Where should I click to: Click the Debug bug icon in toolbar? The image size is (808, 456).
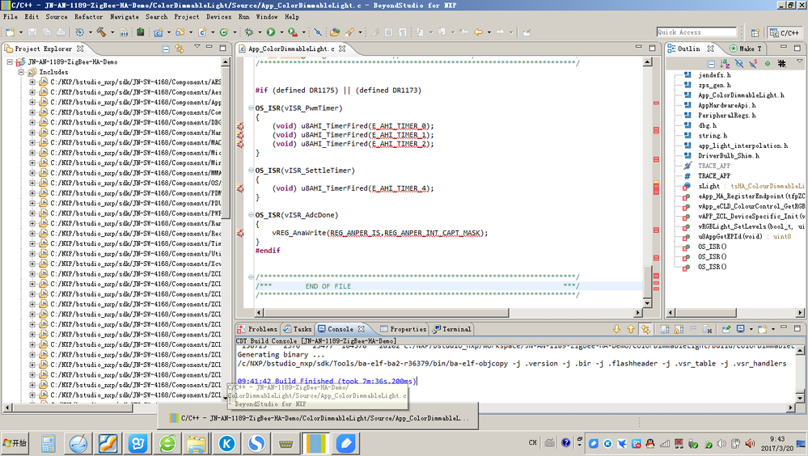coord(248,32)
